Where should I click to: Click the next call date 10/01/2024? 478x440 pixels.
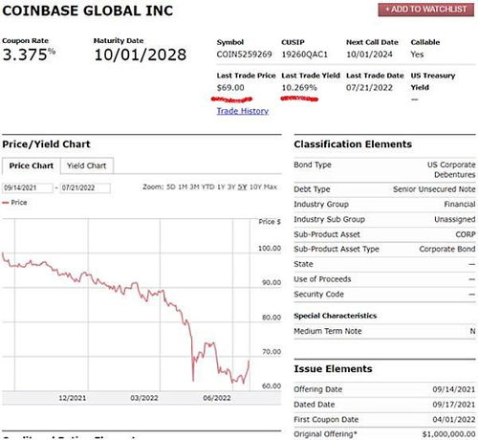point(369,55)
